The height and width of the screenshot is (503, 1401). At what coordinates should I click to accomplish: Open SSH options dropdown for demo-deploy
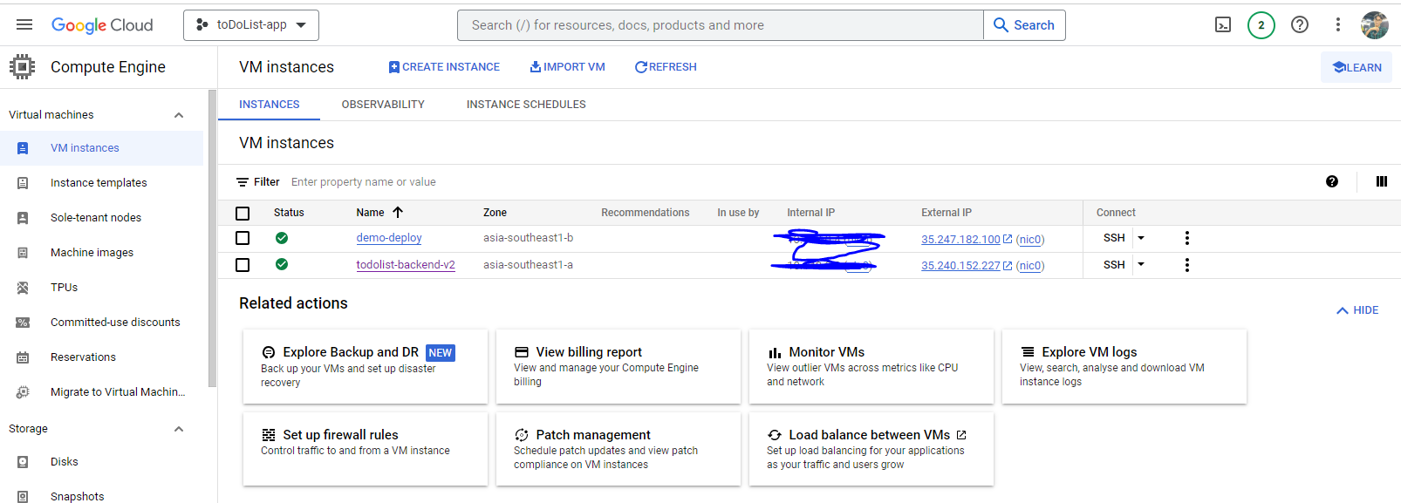coord(1140,238)
